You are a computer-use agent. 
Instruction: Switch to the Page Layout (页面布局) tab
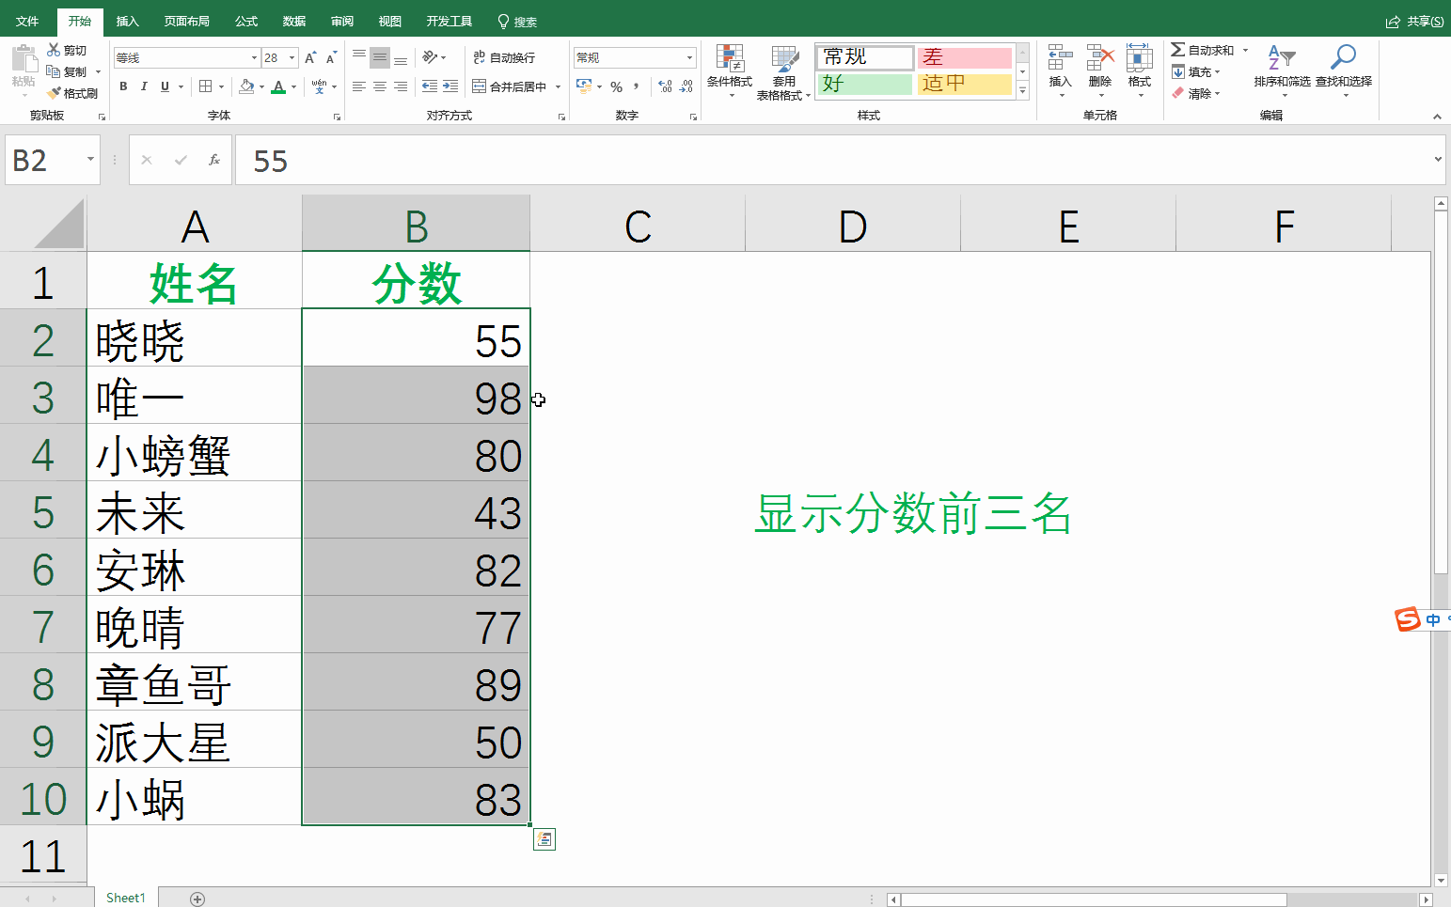186,21
